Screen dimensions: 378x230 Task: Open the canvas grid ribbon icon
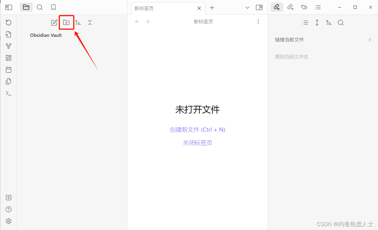coord(9,58)
